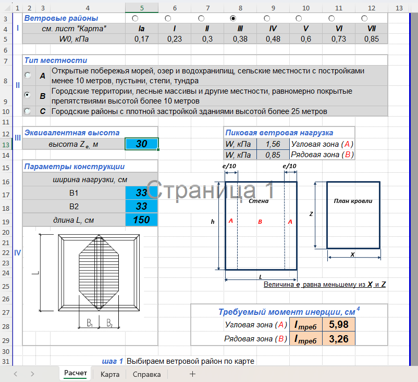Screen dimensions: 418x382
Task: Click the Рядовая зона (B) label in row 14
Action: pyautogui.click(x=322, y=155)
